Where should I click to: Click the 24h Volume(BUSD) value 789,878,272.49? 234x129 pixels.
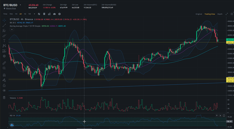pyautogui.click(x=107, y=8)
